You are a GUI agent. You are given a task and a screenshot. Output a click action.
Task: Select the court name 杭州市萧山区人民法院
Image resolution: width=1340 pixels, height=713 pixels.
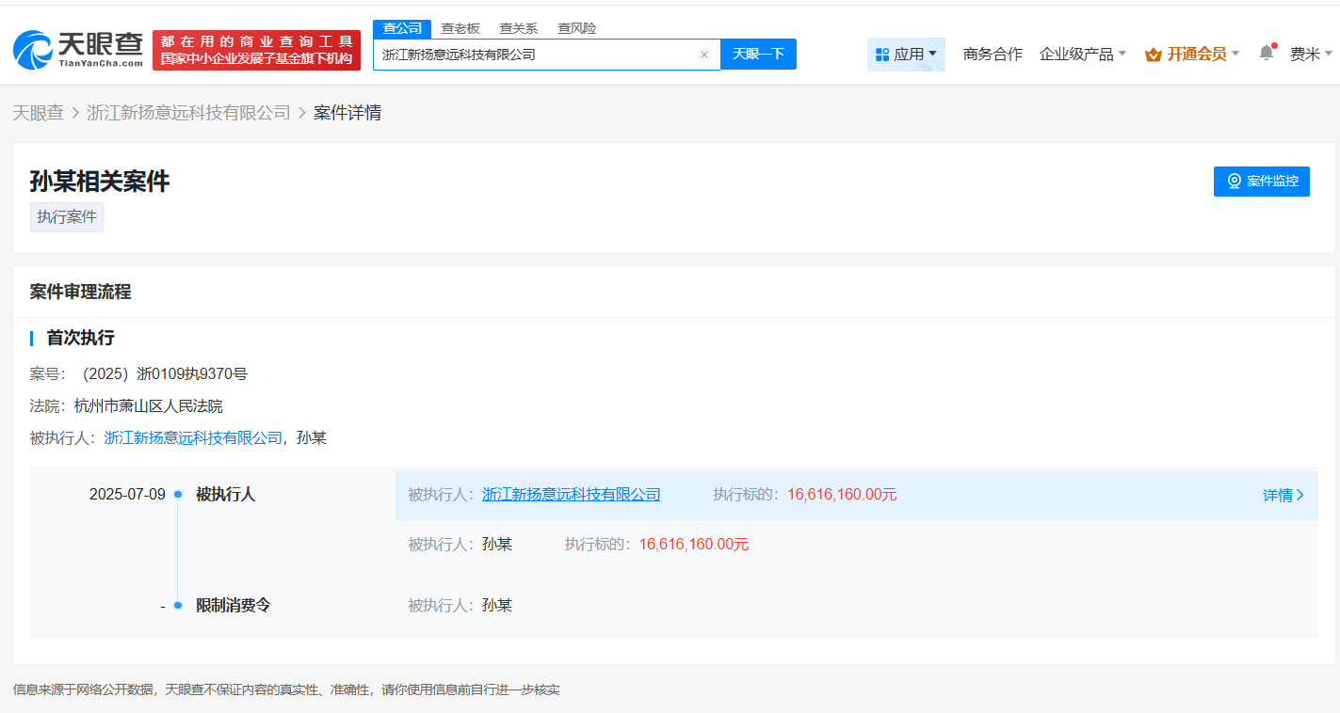click(x=149, y=406)
